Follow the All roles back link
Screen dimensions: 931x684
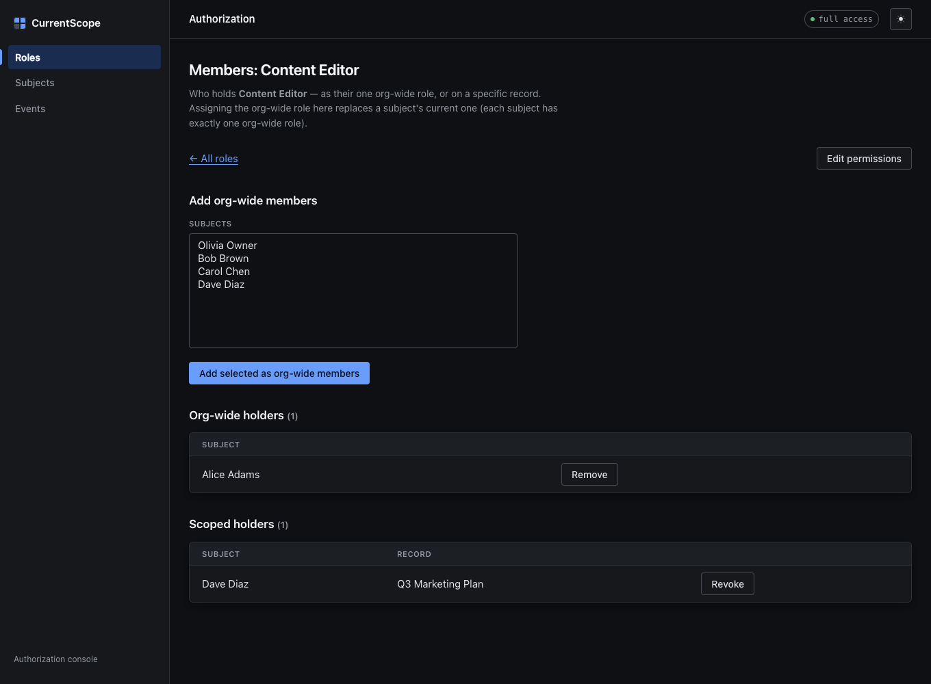tap(214, 159)
